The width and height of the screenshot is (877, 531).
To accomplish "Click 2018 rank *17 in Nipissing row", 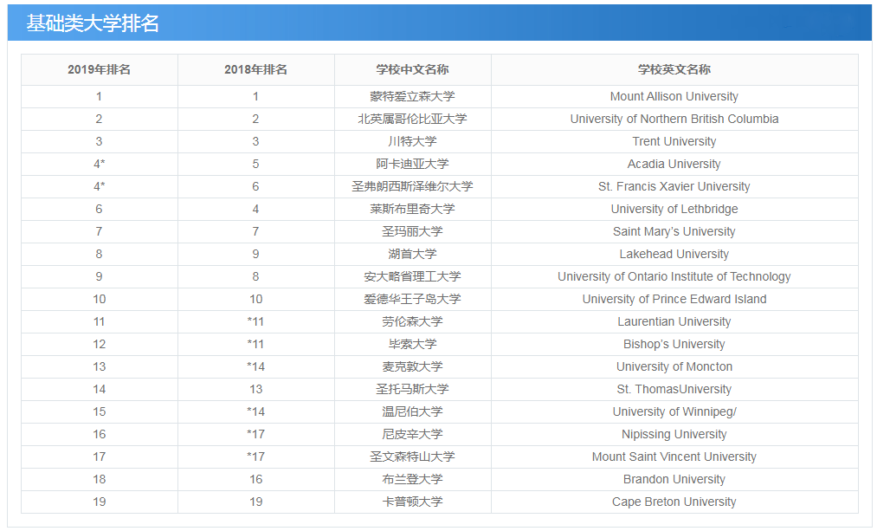I will coord(255,434).
